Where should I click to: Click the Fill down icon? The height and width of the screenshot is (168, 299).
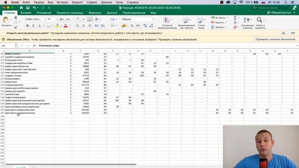point(235,22)
